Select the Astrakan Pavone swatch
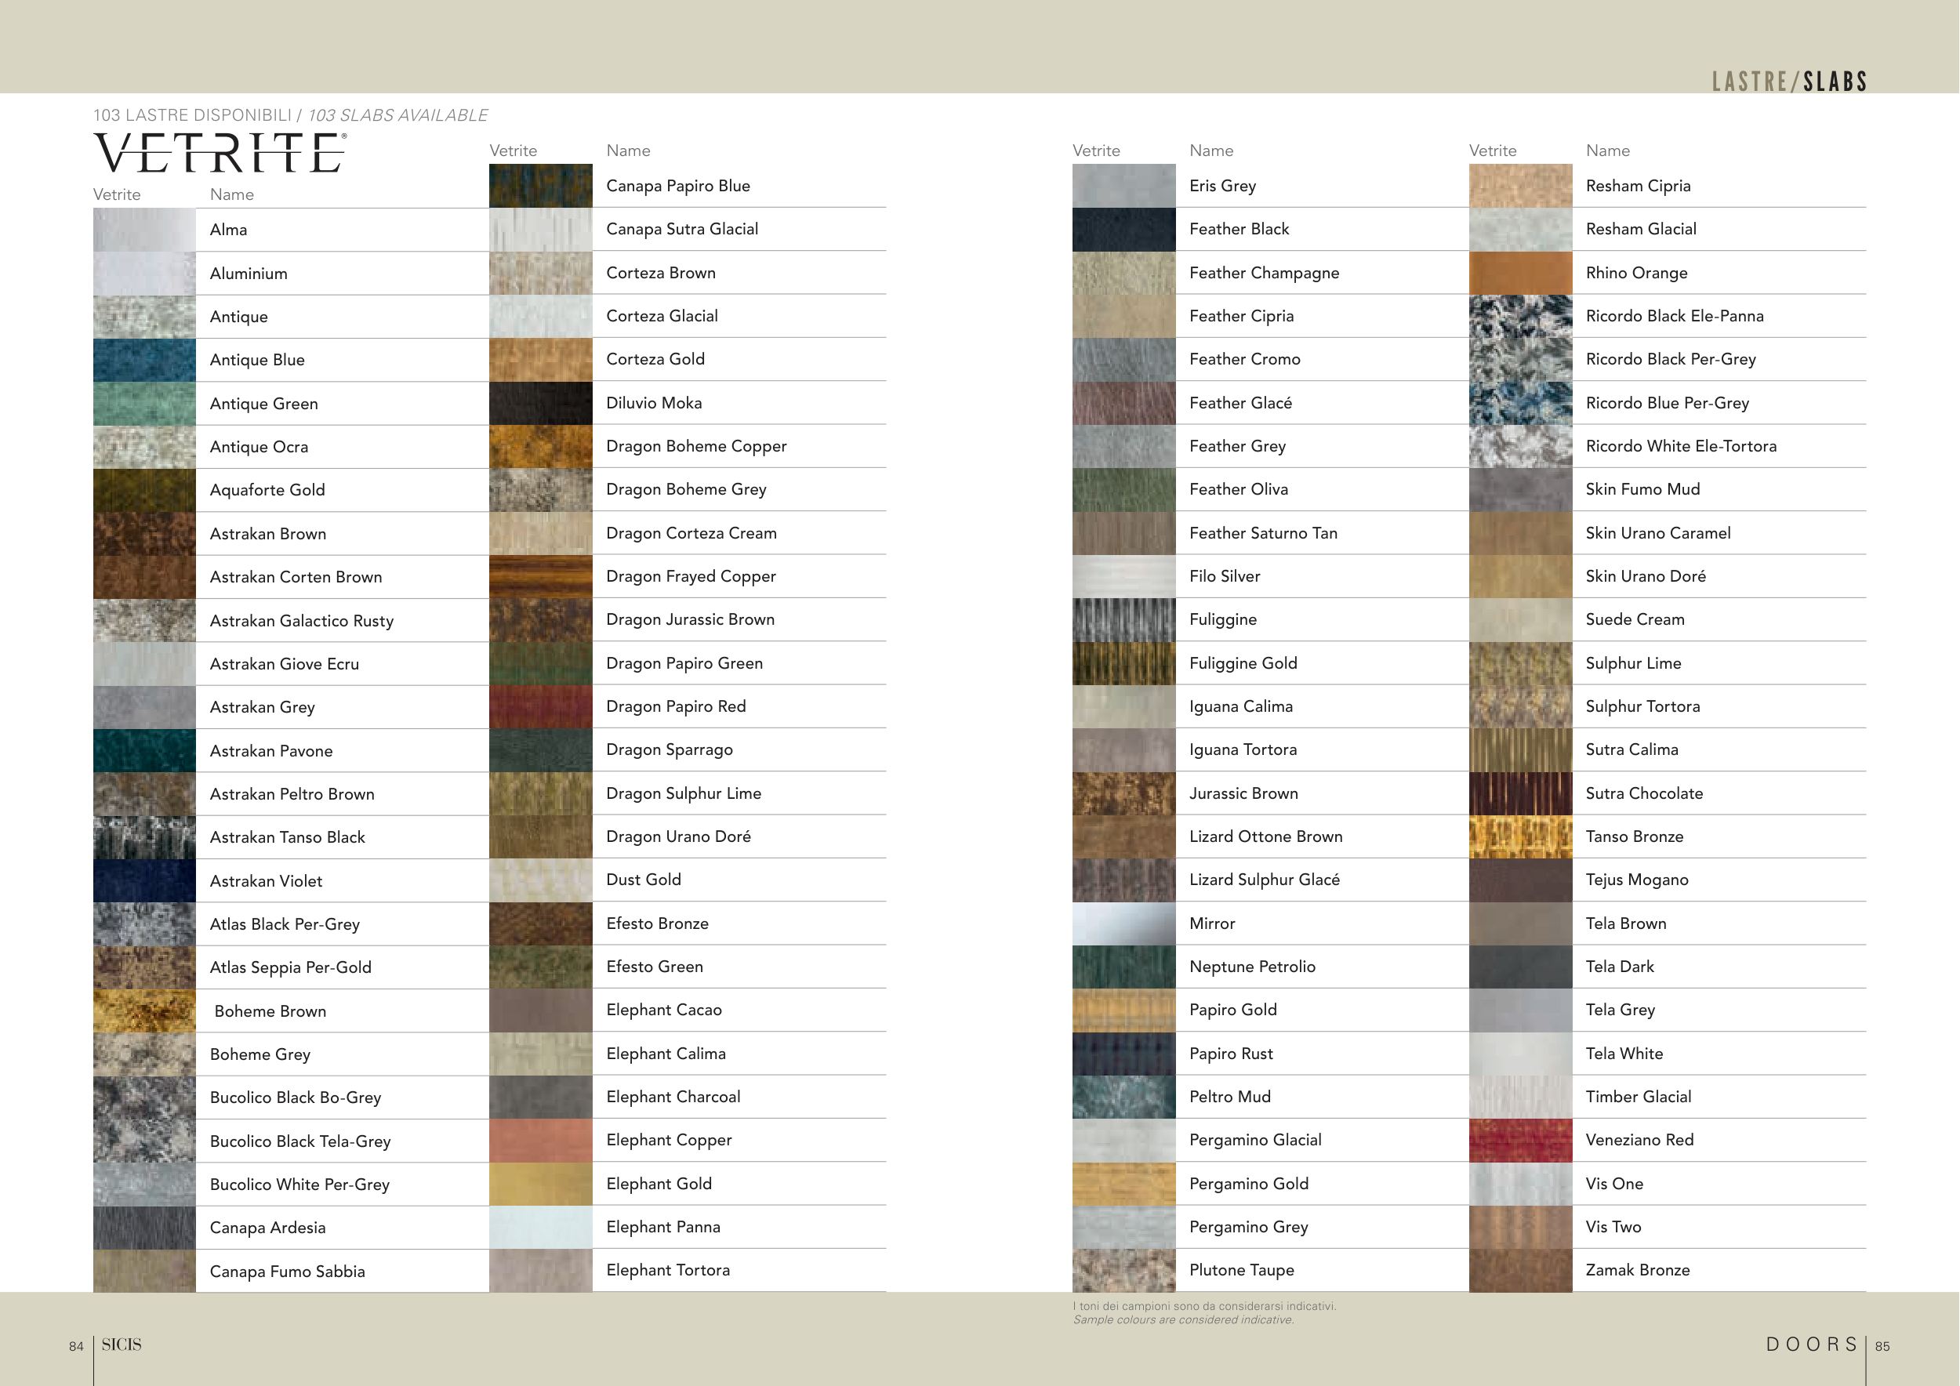Viewport: 1960px width, 1386px height. 144,751
